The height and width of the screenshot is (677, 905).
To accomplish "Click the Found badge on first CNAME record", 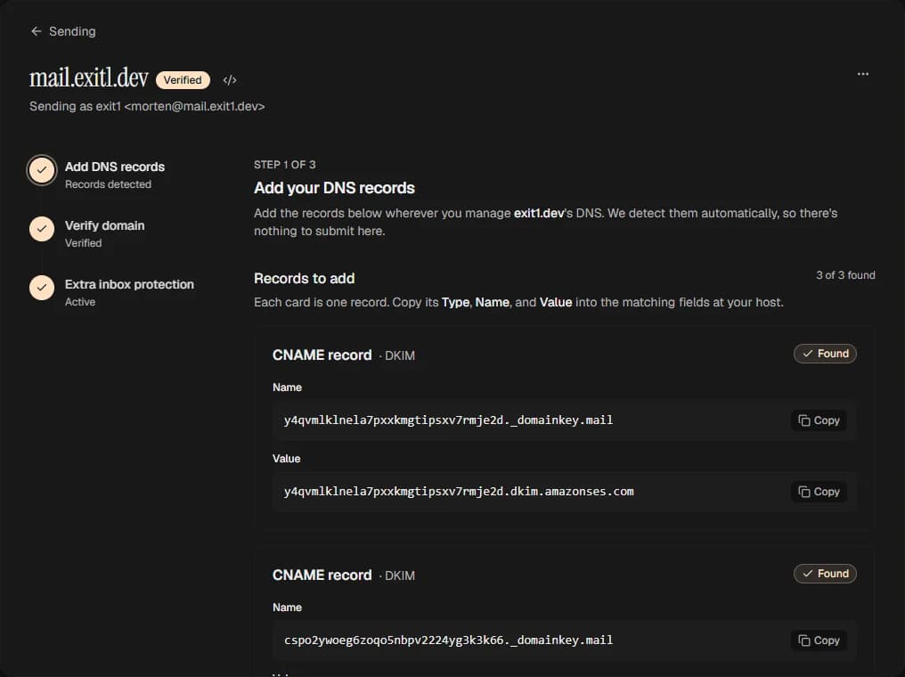I will [826, 354].
